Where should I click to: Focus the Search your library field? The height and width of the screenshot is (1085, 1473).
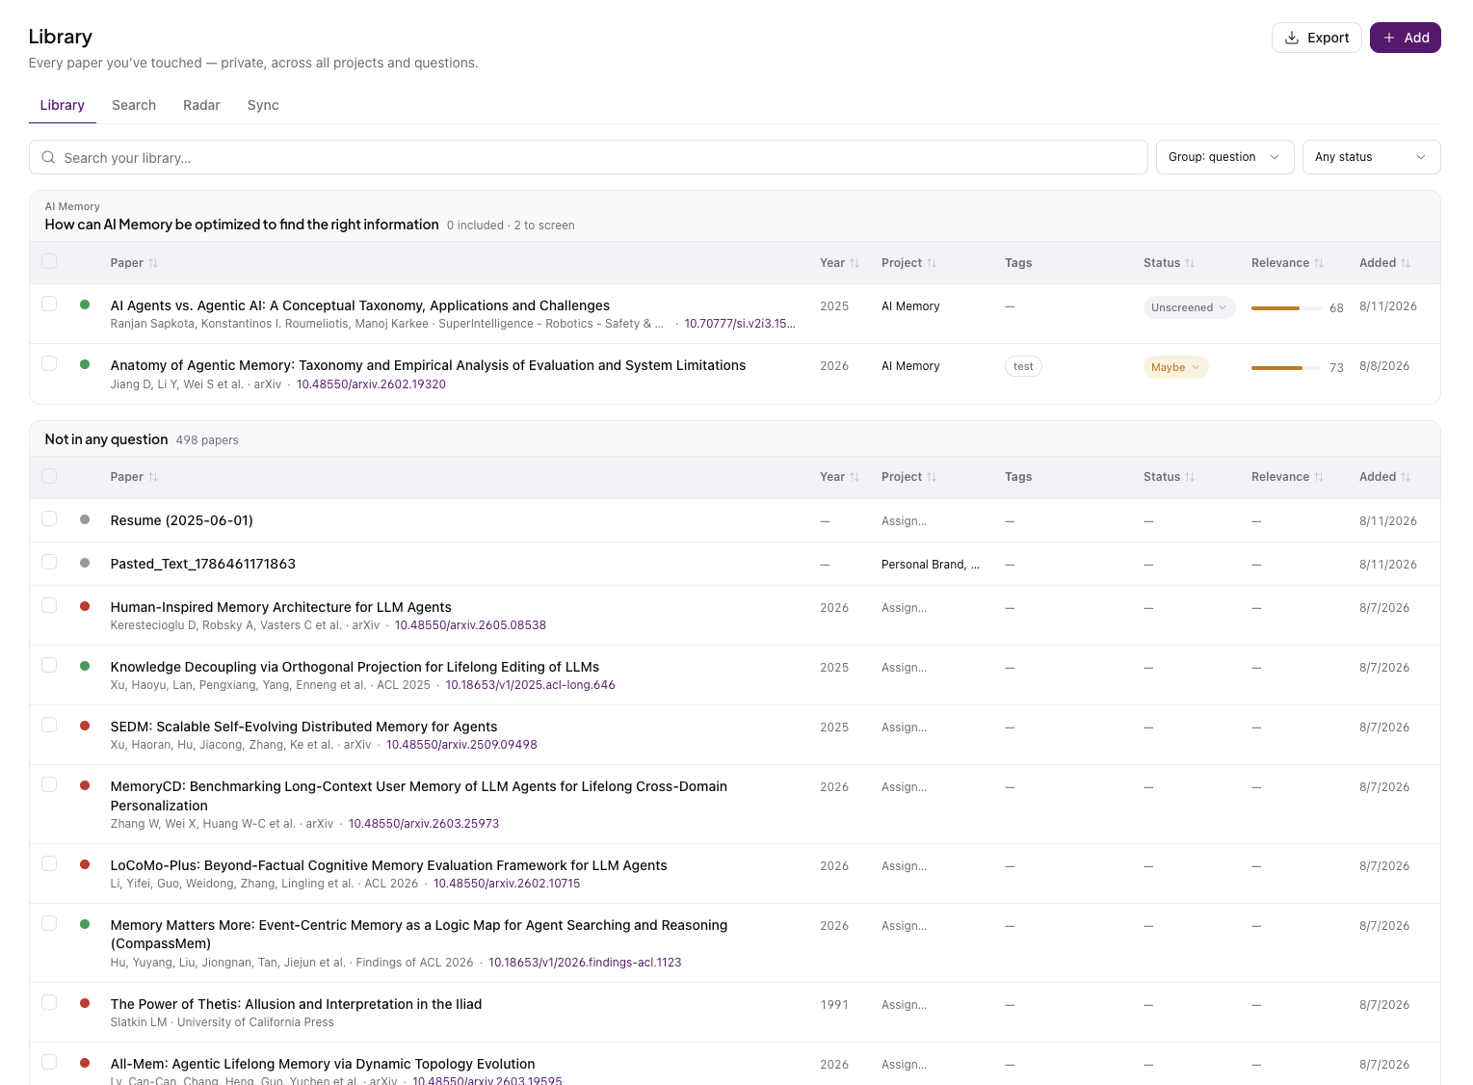pos(589,157)
